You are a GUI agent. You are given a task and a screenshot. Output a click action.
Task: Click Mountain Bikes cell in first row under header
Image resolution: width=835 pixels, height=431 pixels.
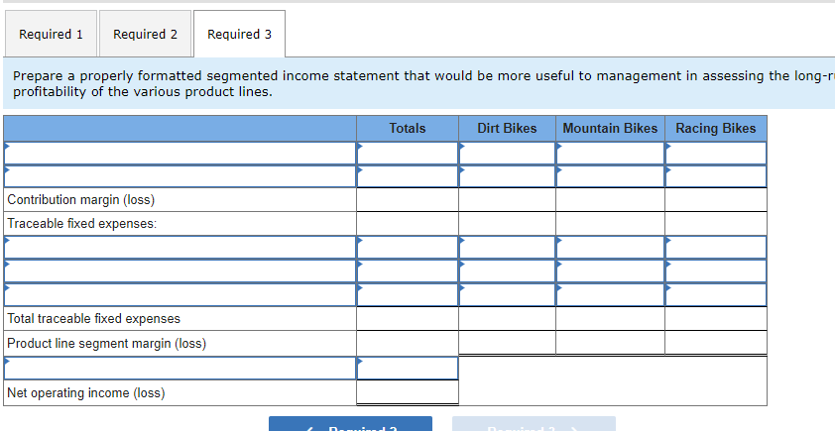(610, 154)
